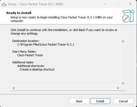Click the scroll up arrow in summary box
The width and height of the screenshot is (137, 107).
point(123,41)
